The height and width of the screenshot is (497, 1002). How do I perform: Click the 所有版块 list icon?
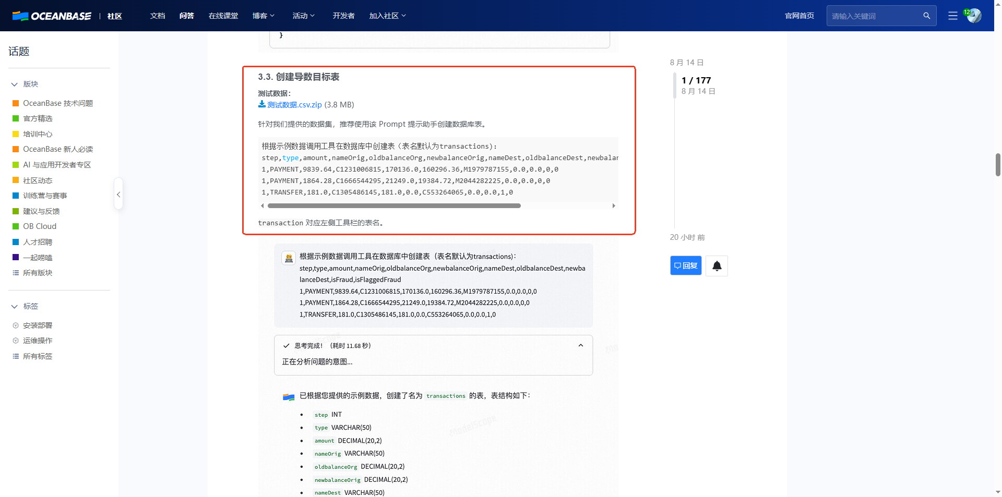click(16, 273)
